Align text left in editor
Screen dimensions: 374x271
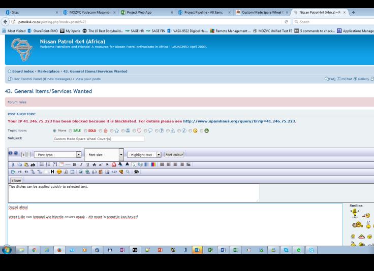click(x=169, y=164)
